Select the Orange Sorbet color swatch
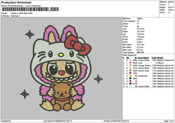 point(130,65)
